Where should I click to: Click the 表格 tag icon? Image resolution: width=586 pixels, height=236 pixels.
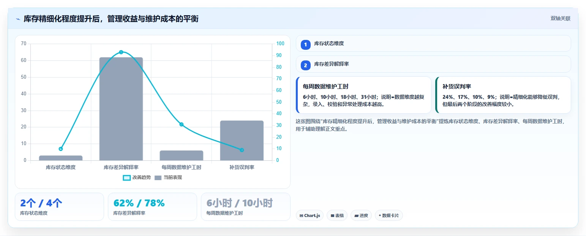tap(332, 215)
